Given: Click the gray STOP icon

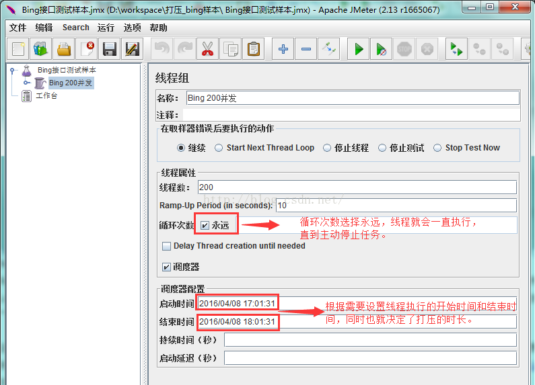Looking at the screenshot, I should click(x=404, y=49).
